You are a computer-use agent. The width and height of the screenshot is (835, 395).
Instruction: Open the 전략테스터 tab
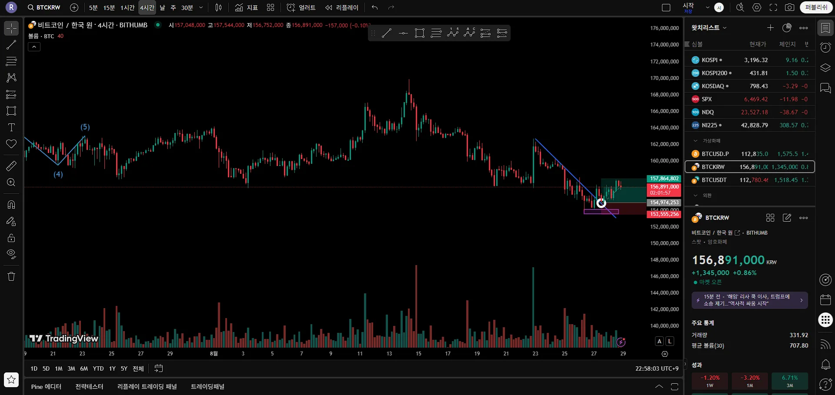point(89,387)
